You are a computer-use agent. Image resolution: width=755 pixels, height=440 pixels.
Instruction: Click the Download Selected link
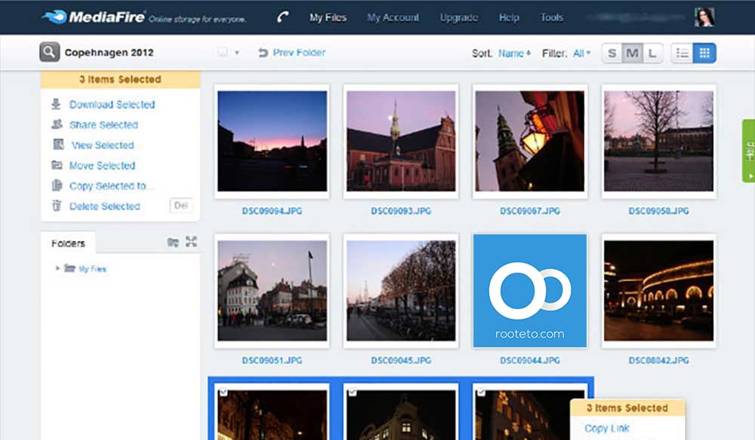112,104
